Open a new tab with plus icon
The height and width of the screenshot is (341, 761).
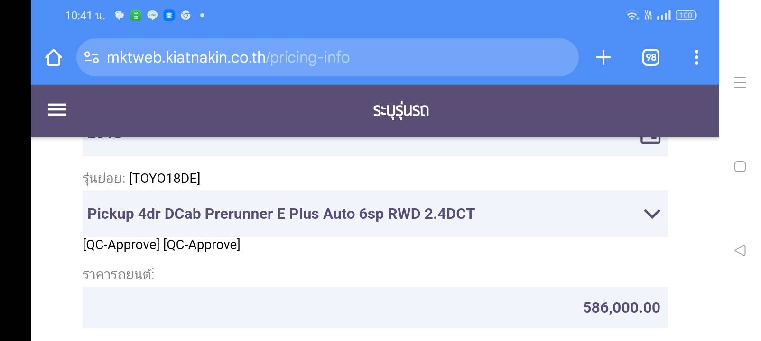coord(603,58)
